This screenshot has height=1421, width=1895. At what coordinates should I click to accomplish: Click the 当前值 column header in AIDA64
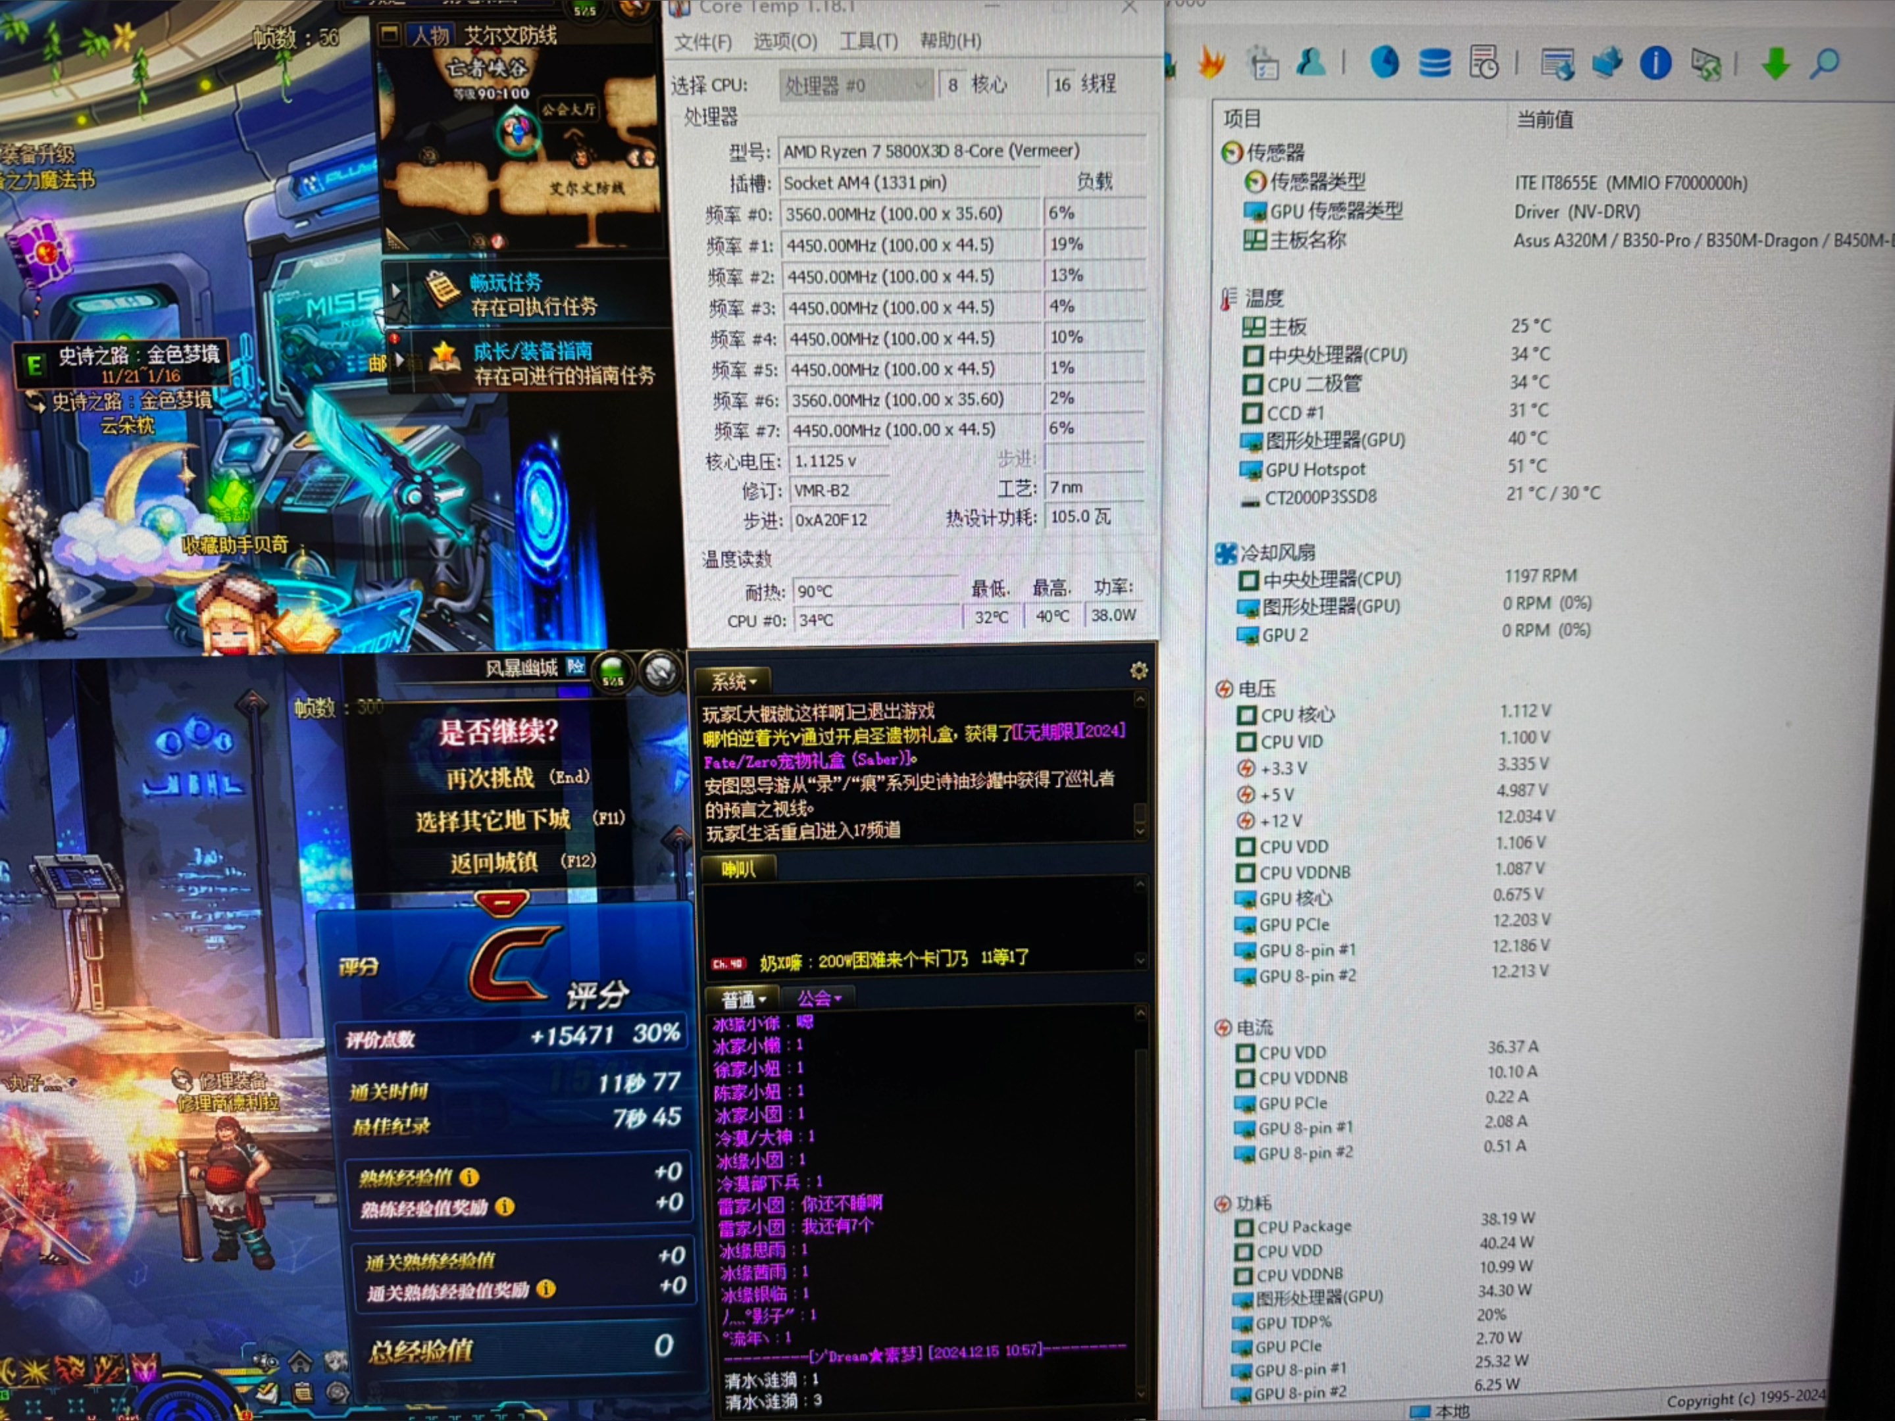coord(1544,118)
